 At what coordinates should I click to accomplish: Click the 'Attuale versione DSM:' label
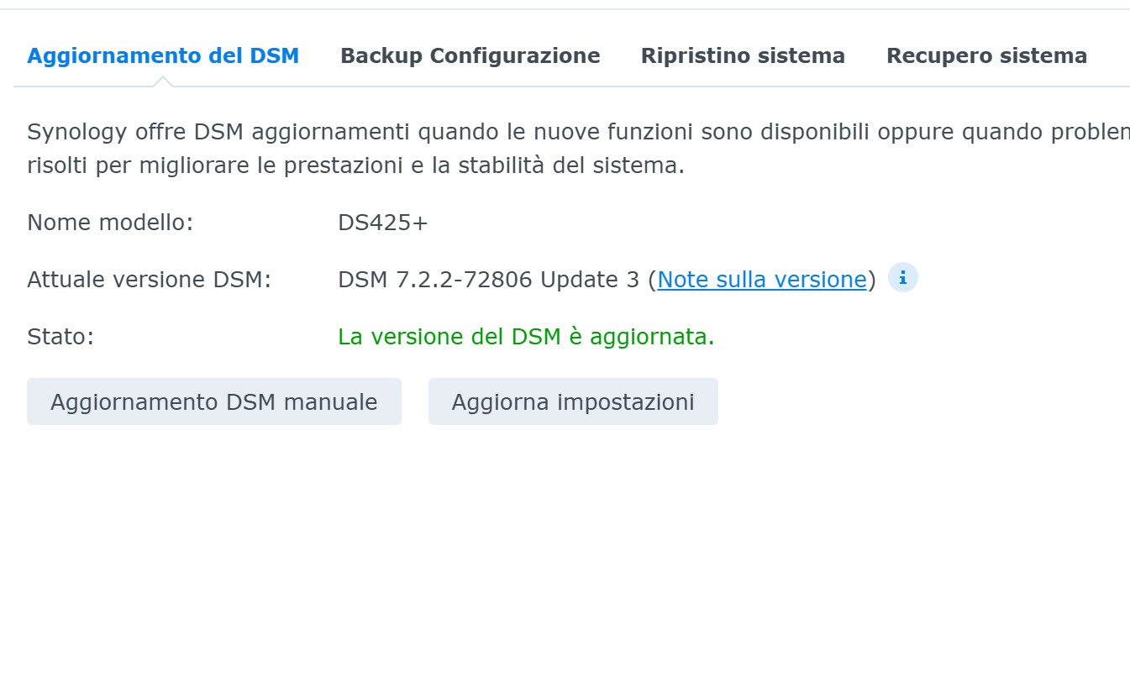[149, 280]
